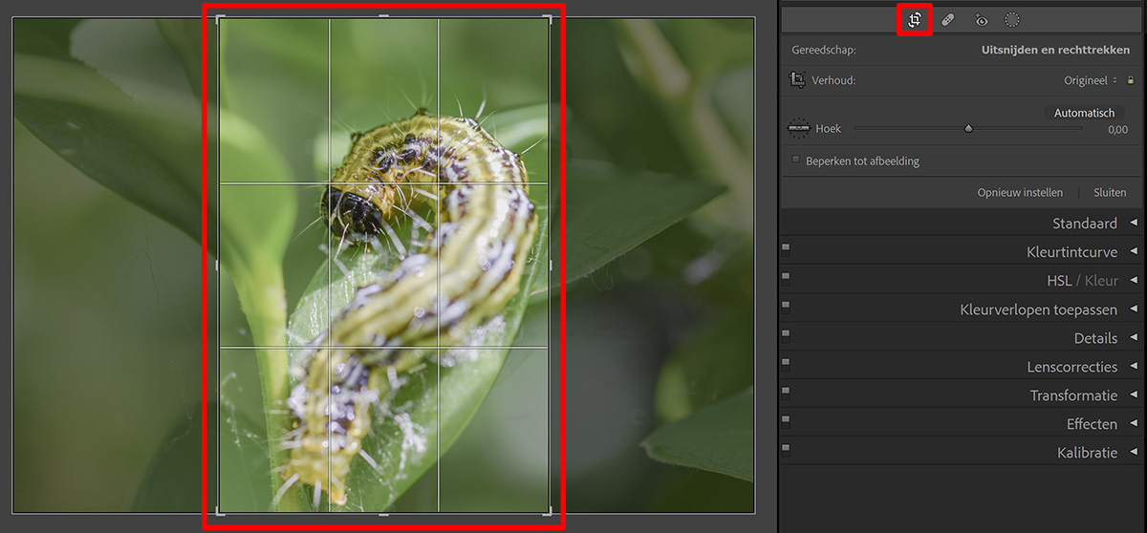Click Opnieuw instellen to reset crop

1020,192
